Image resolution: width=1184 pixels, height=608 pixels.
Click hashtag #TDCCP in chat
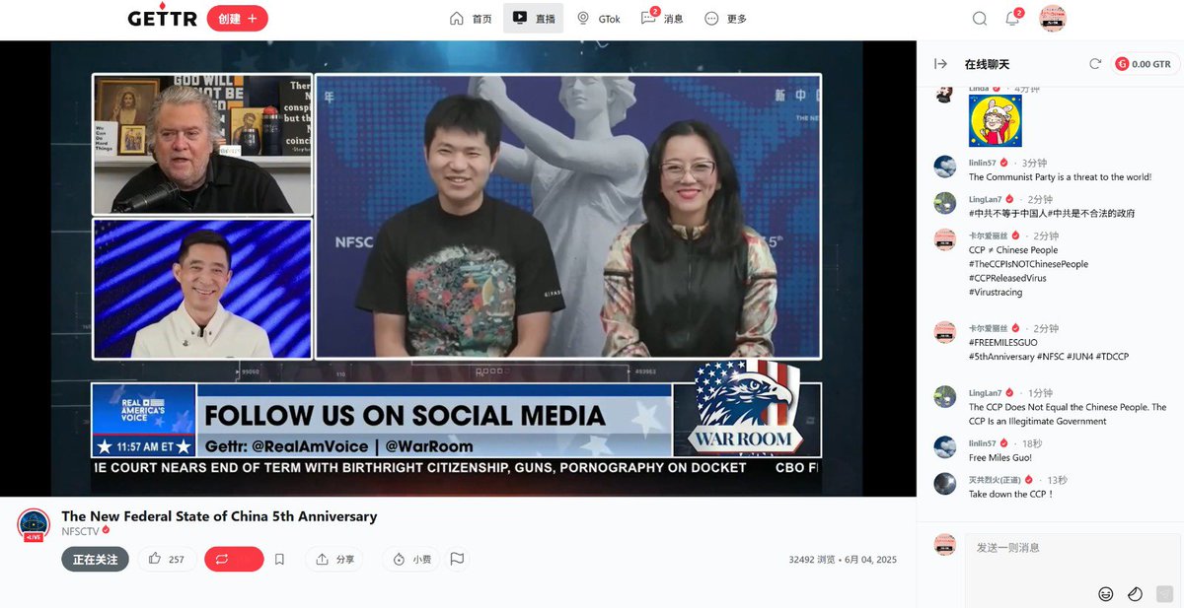tap(1112, 357)
